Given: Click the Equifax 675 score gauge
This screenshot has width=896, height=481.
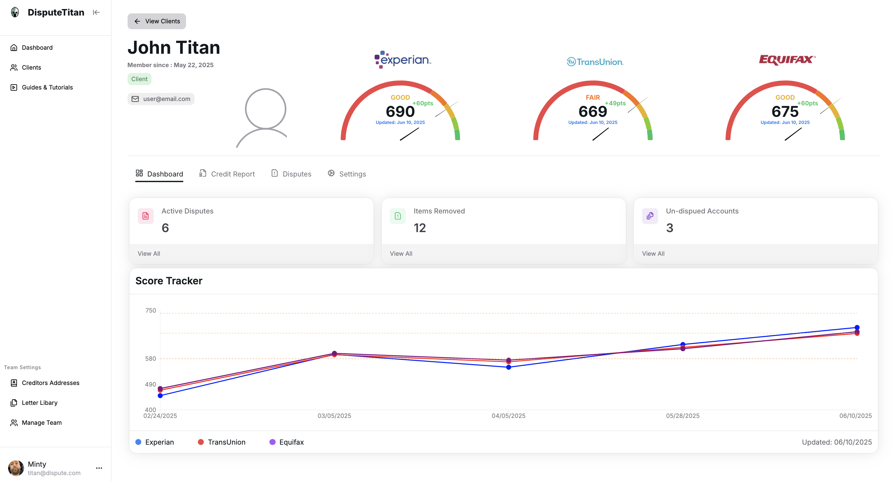Looking at the screenshot, I should point(785,110).
